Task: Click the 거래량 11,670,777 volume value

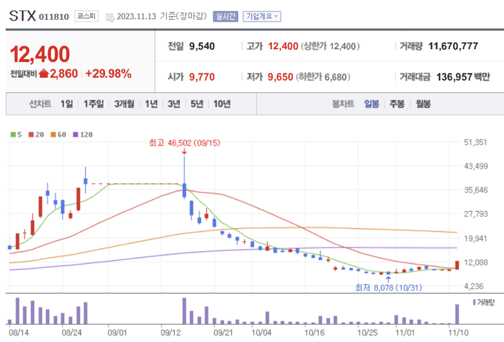Action: 453,46
